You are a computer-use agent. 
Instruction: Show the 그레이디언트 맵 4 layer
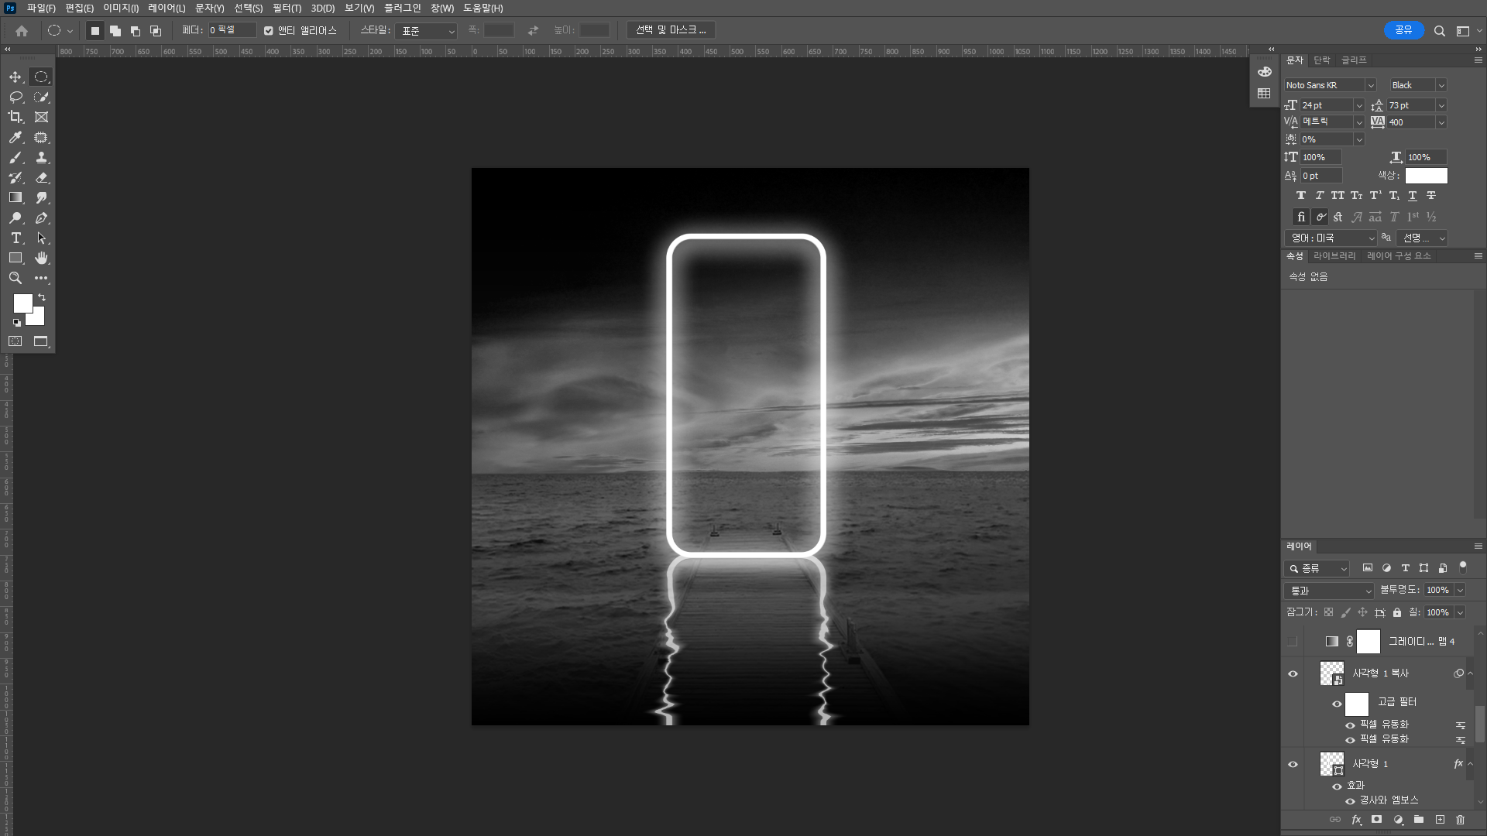coord(1293,641)
